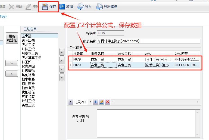Move selected item to bottom
Image resolution: width=209 pixels, height=140 pixels.
pos(62,77)
